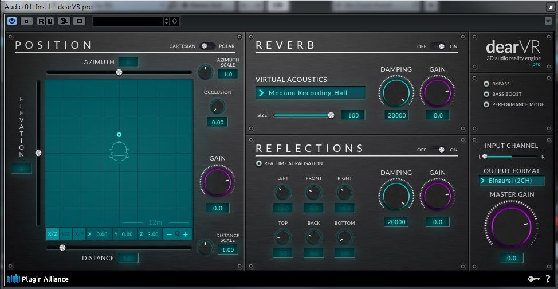Viewport: 558px width, 289px height.
Task: Click the magnifier icon between zoom buttons
Action: click(177, 235)
